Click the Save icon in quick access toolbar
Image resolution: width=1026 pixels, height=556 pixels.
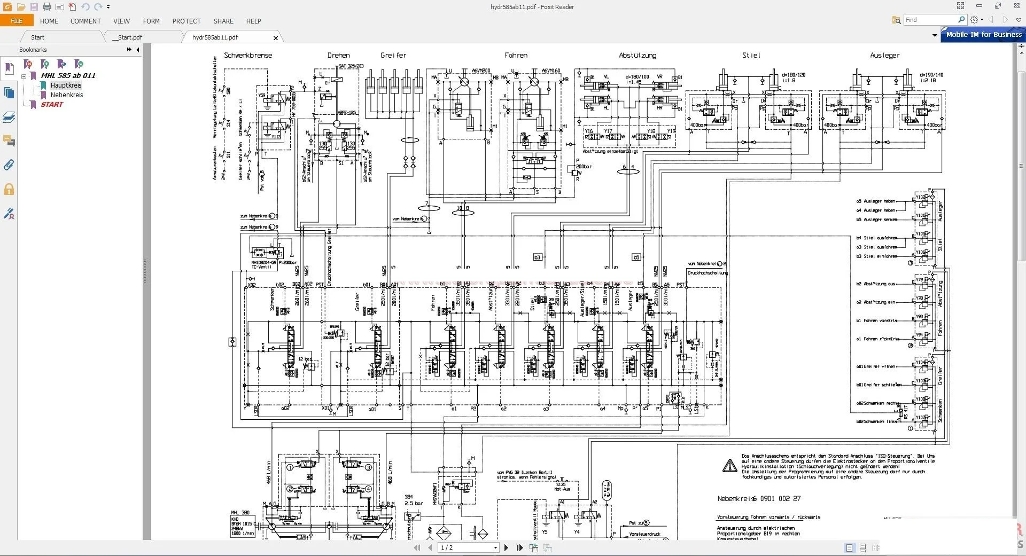[34, 7]
